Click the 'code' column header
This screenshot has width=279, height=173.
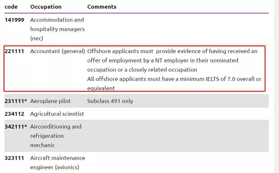pos(11,7)
